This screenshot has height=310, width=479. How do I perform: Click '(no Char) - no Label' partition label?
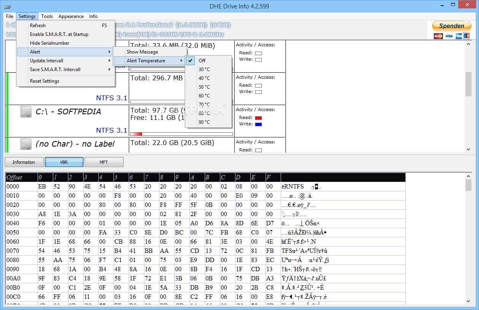75,144
